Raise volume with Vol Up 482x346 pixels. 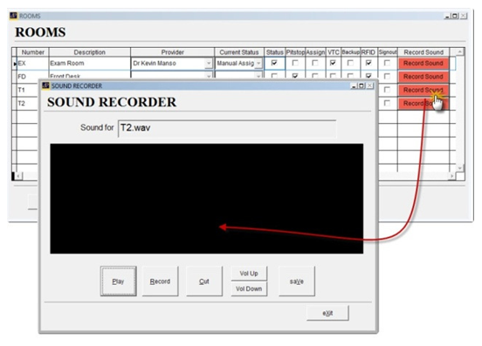pos(249,273)
